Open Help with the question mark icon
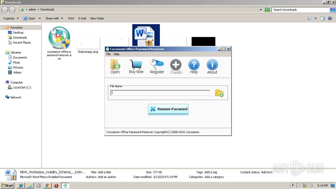This screenshot has width=336, height=189. point(194,66)
